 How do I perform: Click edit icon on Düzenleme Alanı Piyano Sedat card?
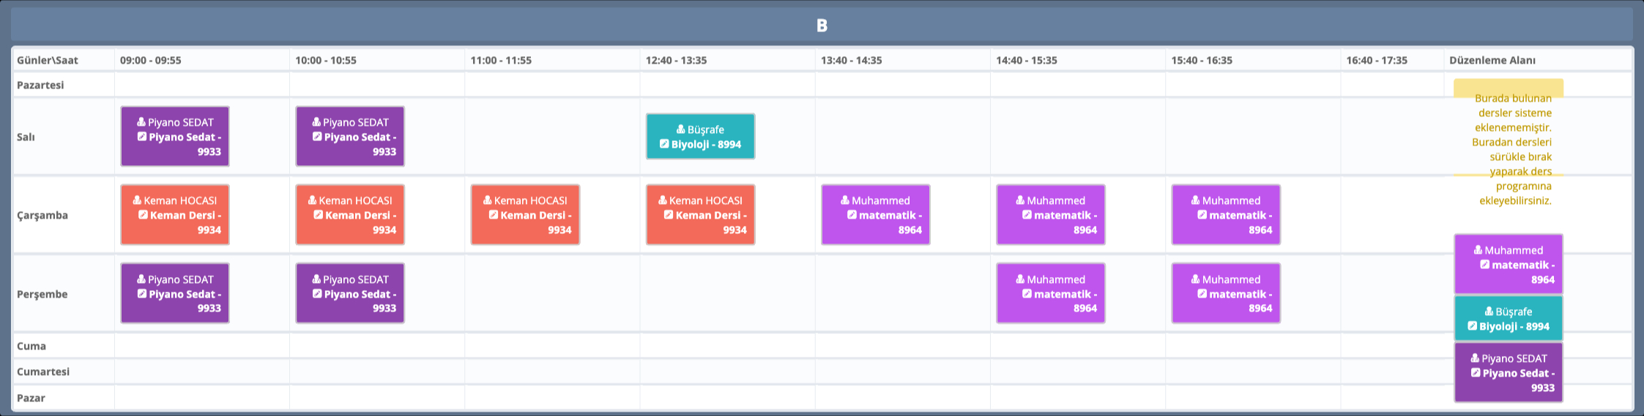(1476, 373)
